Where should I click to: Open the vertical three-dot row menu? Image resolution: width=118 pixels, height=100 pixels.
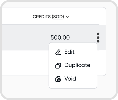[98, 37]
